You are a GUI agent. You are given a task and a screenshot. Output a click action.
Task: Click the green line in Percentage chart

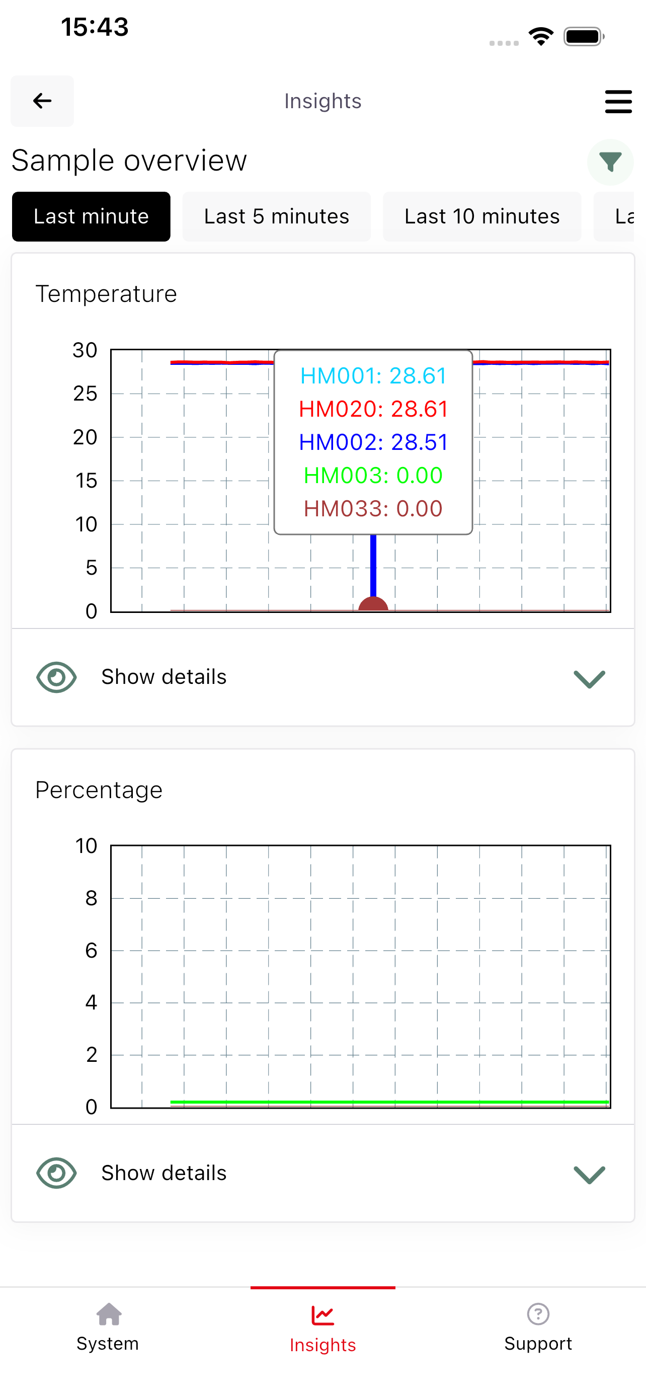(x=389, y=1102)
